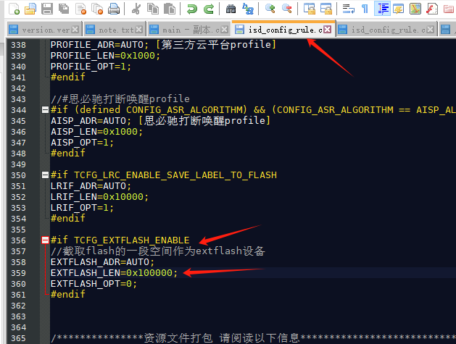Toggle synchronized horizontal scrolling icon
The height and width of the screenshot is (344, 456).
pos(326,9)
